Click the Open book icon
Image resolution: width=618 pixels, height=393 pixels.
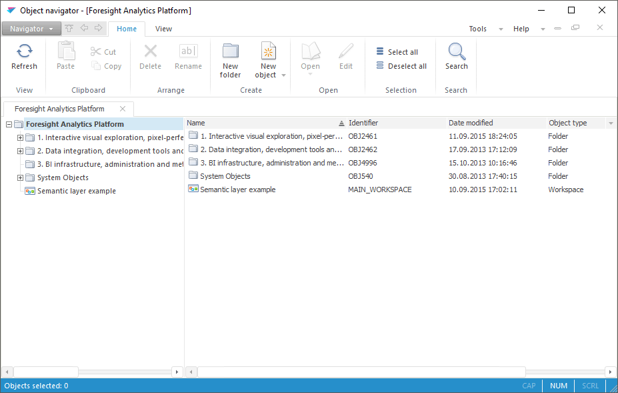click(x=311, y=51)
